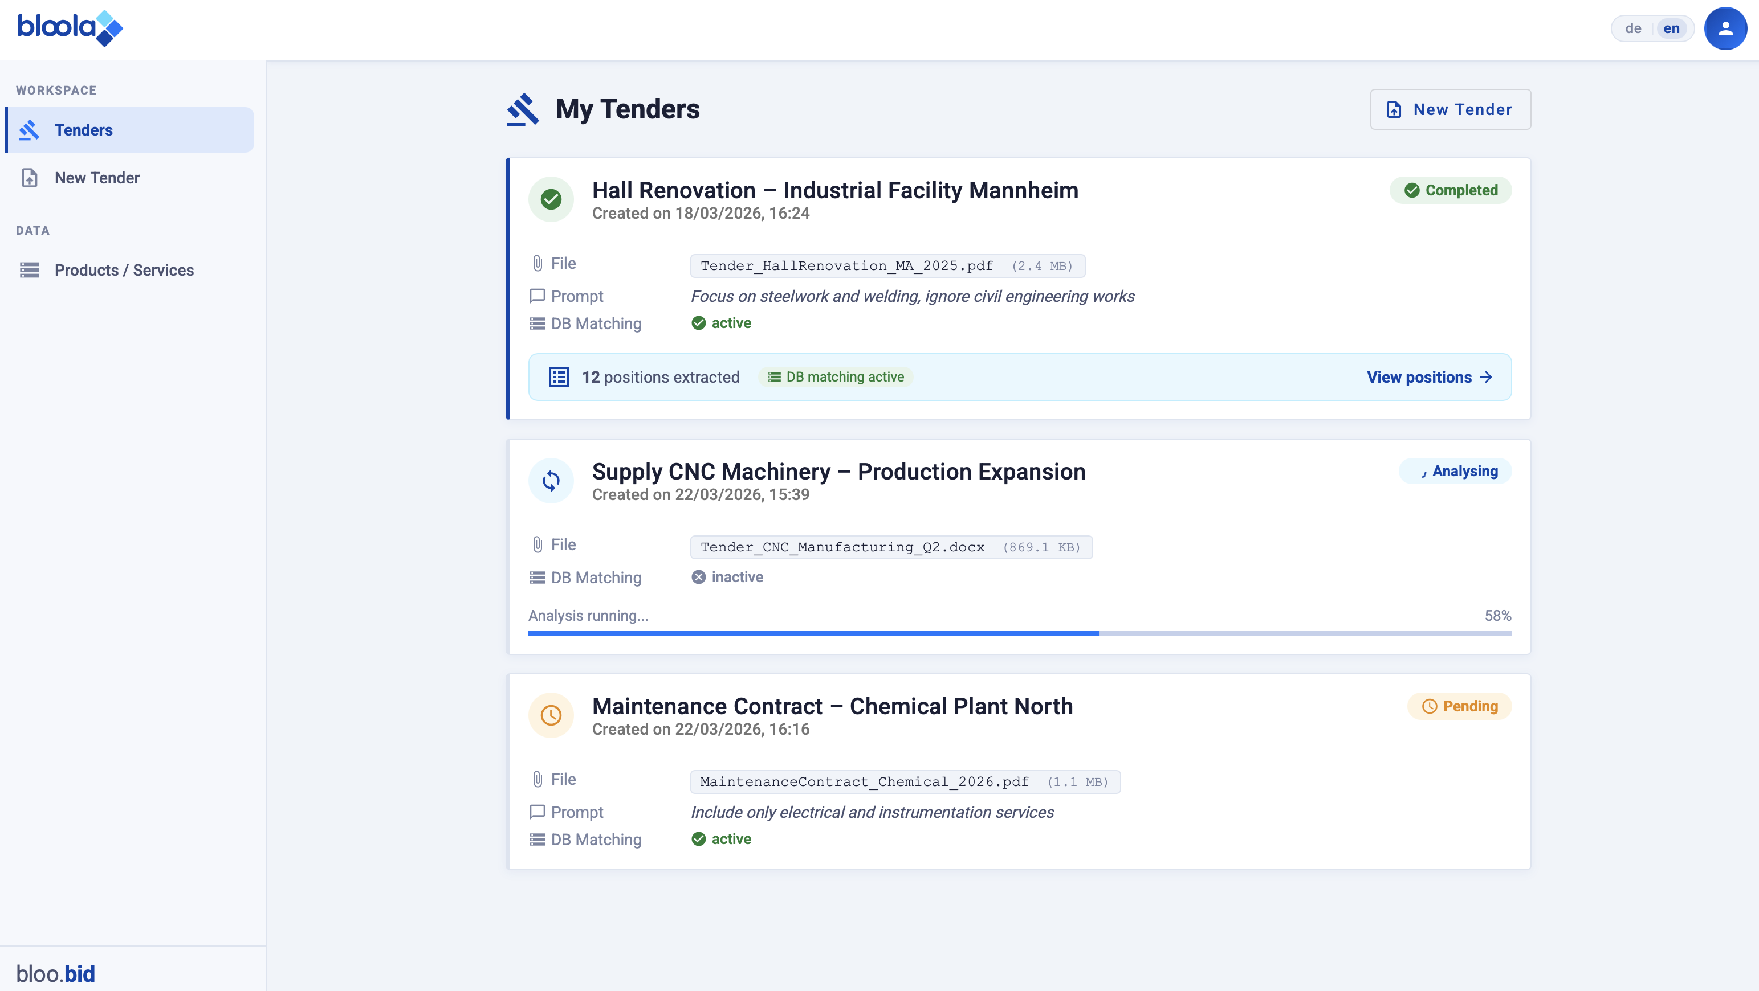Click the user profile avatar icon

tap(1725, 28)
